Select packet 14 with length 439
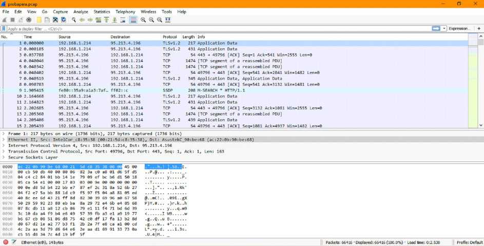 234,120
